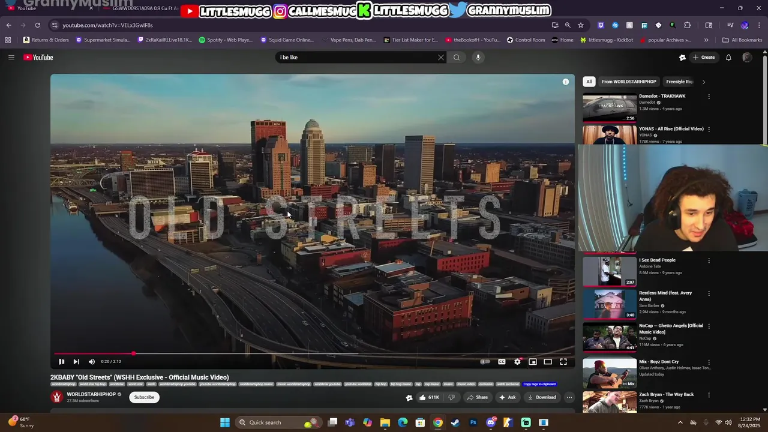
Task: Open more actions ellipsis under video
Action: tap(569, 397)
